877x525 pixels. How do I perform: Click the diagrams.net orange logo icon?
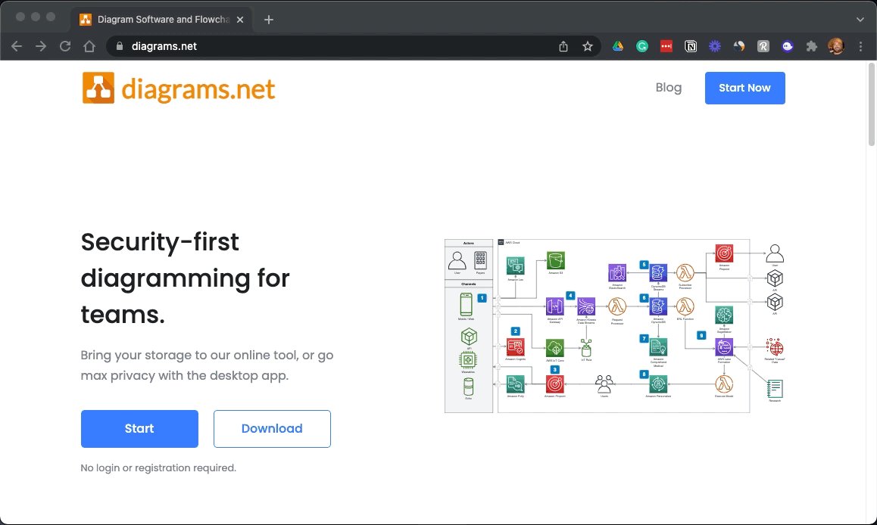tap(98, 88)
